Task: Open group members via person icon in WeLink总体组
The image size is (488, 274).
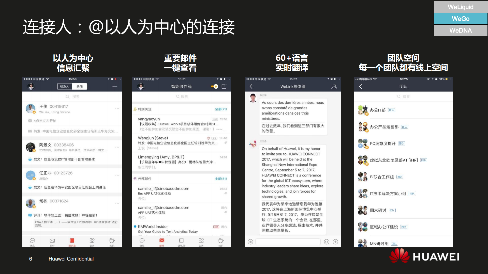Action: coord(334,86)
